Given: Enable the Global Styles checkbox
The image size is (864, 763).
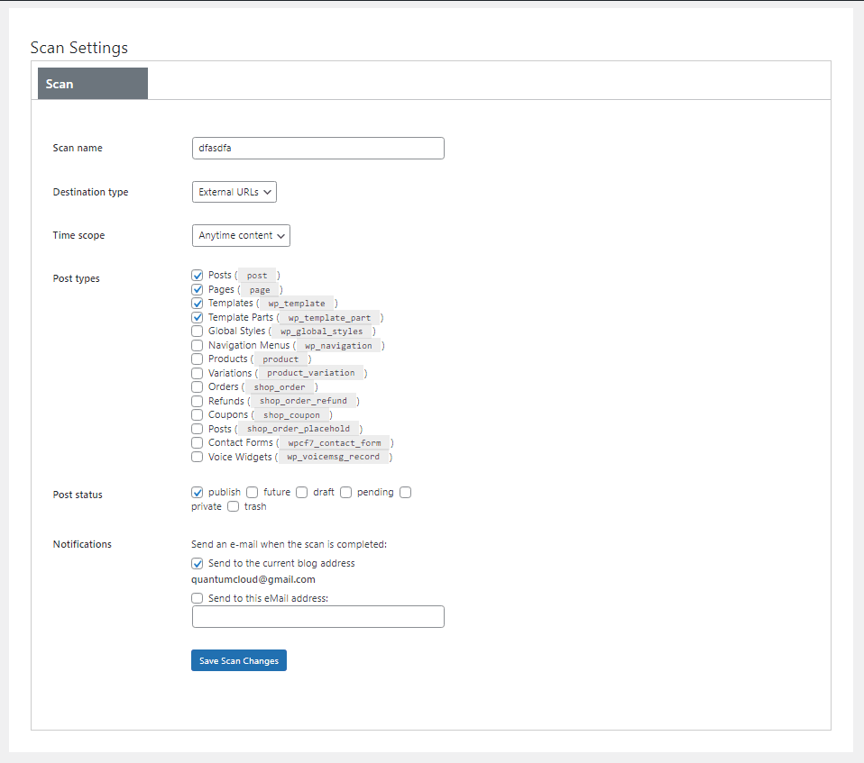Looking at the screenshot, I should (198, 332).
